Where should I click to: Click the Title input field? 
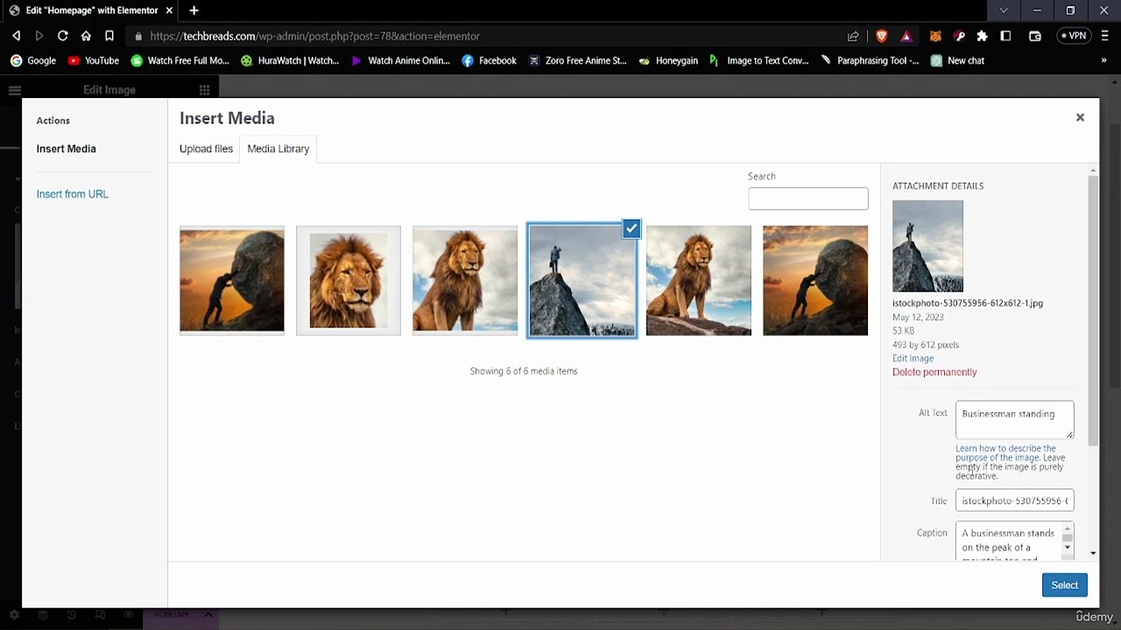pos(1014,500)
